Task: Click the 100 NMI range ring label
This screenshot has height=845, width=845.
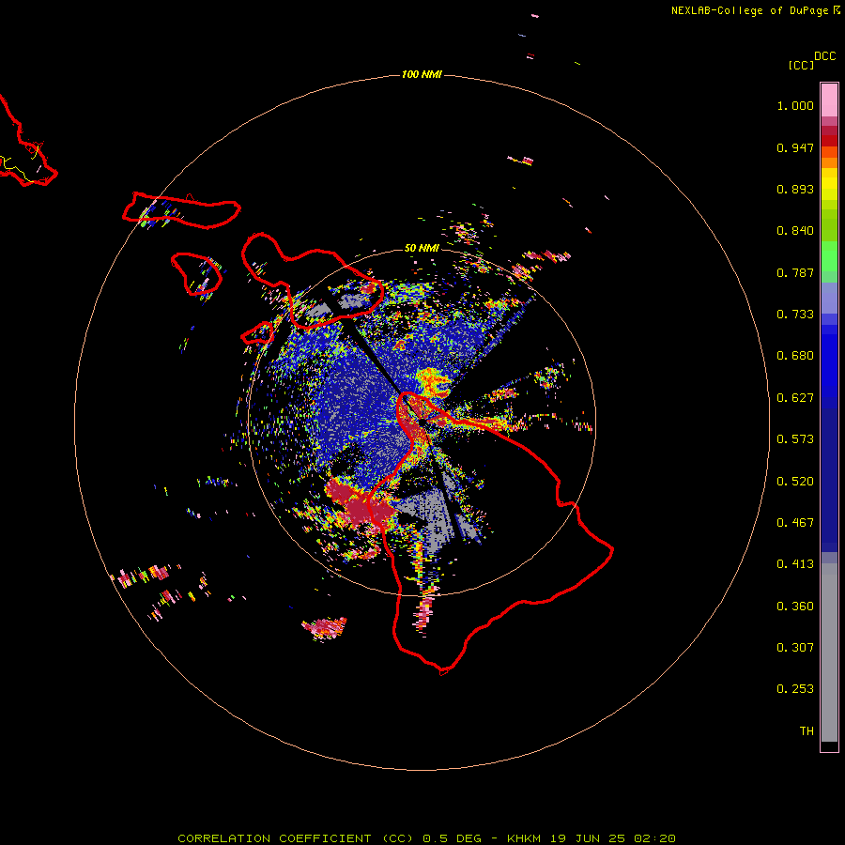Action: [422, 74]
